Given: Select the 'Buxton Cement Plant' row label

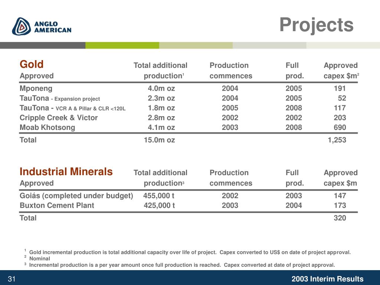Looking at the screenshot, I should coord(57,205).
